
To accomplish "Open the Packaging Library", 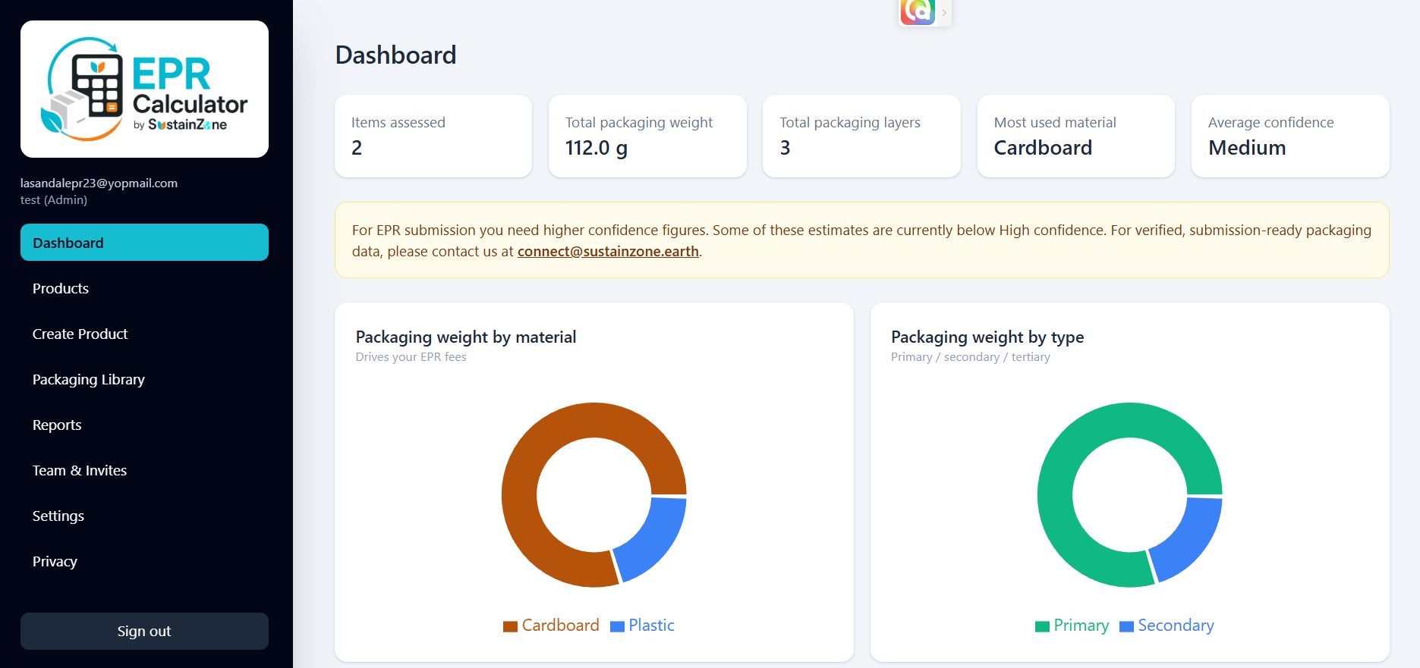I will [x=144, y=379].
